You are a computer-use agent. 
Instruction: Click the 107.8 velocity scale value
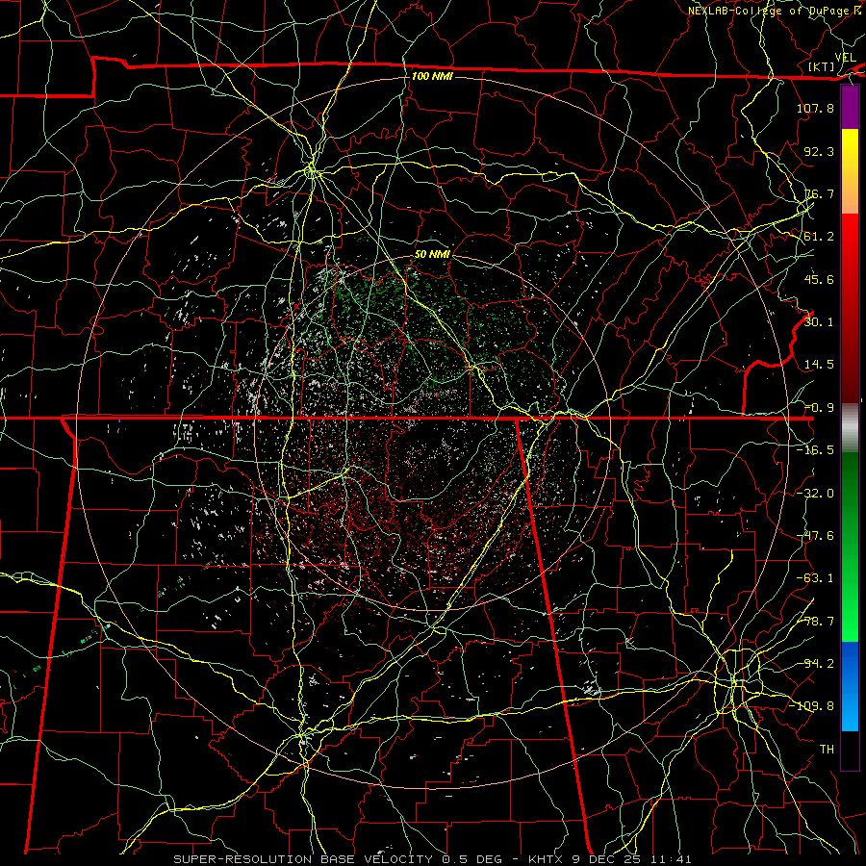point(815,108)
